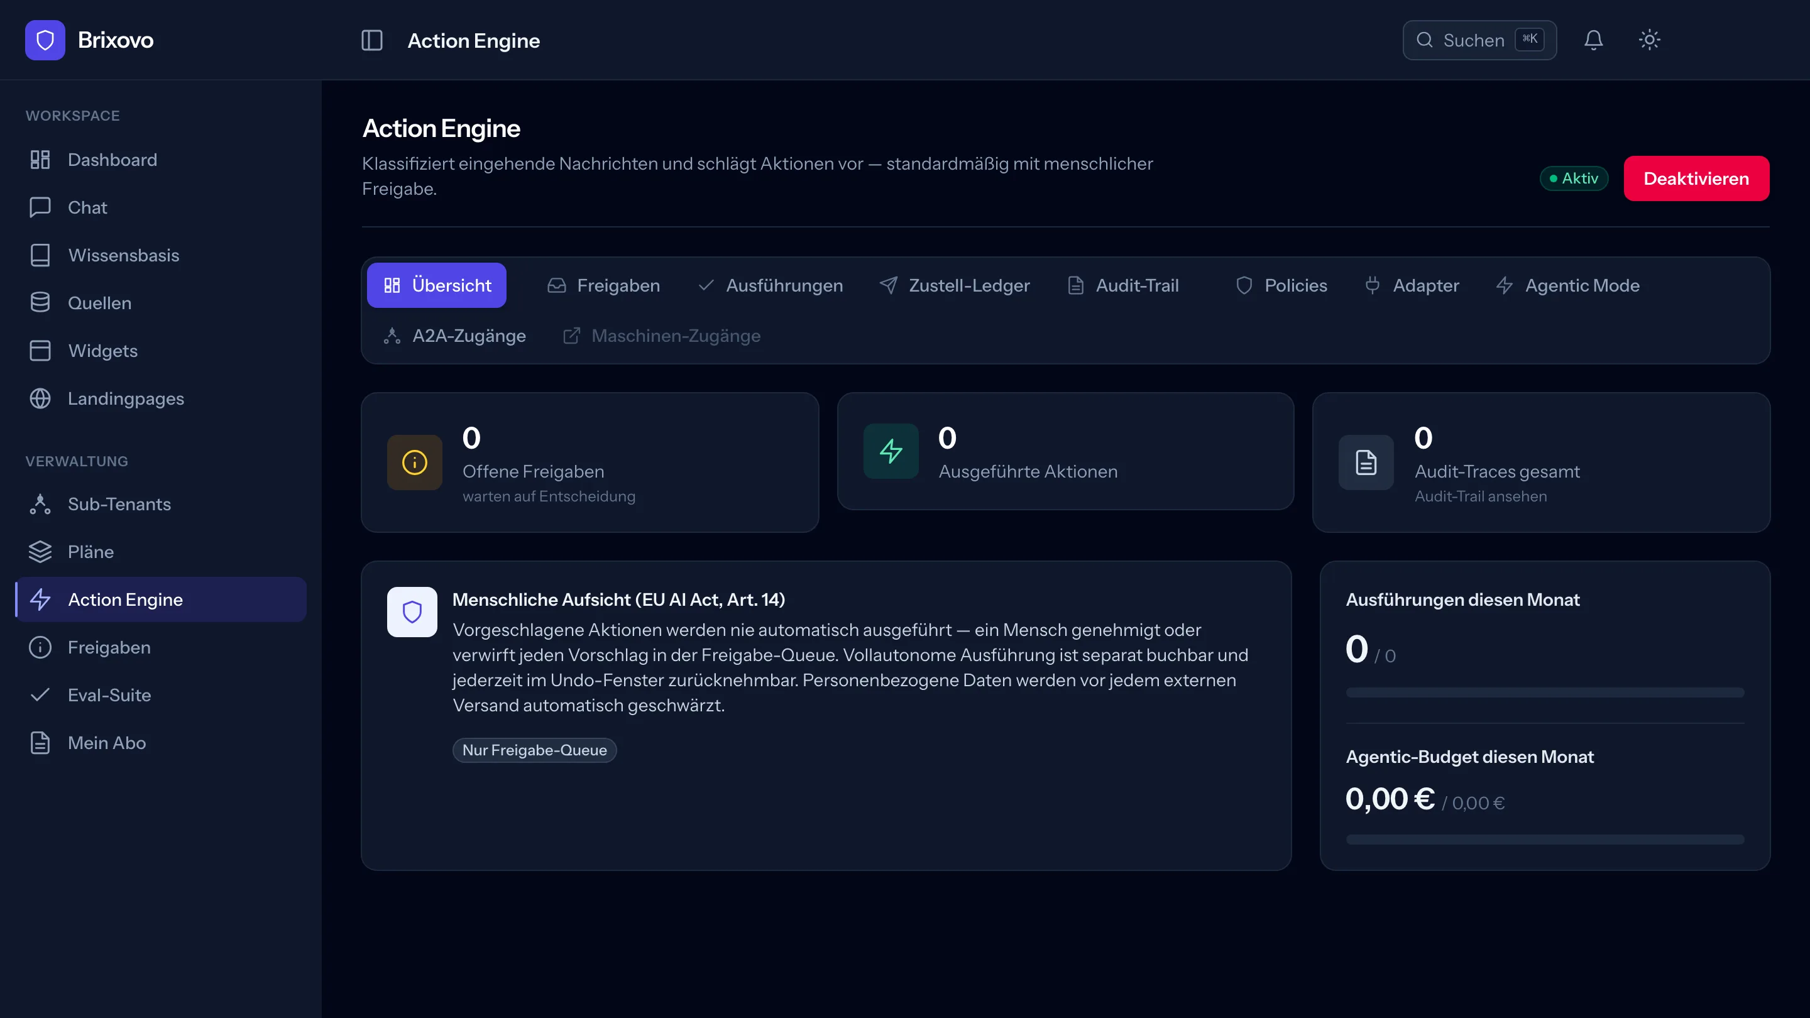Open the Agentic Mode tab
The width and height of the screenshot is (1810, 1018).
[1567, 285]
